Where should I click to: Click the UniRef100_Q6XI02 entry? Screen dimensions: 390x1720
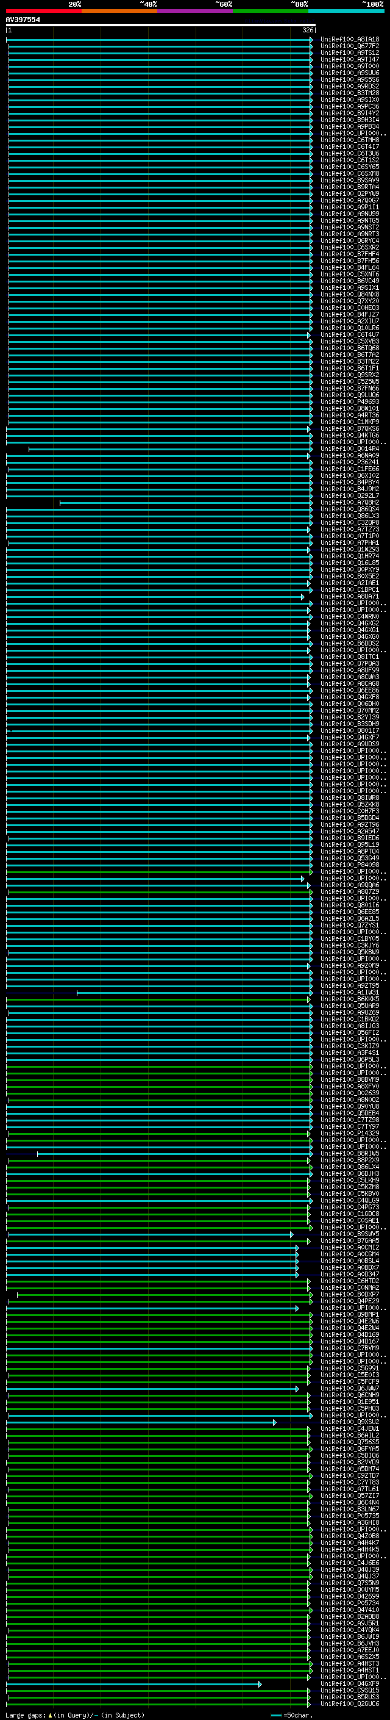click(350, 475)
